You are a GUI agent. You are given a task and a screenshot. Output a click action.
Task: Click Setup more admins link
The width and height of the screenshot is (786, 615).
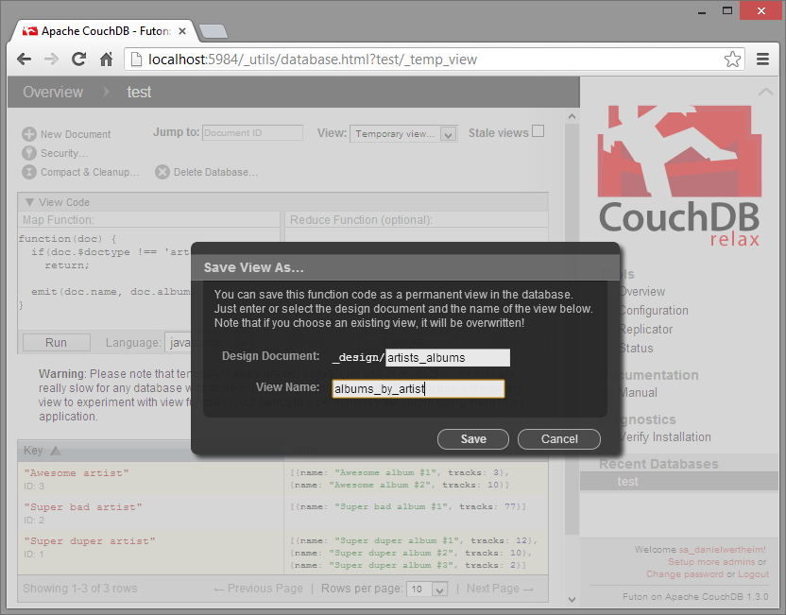pos(711,562)
